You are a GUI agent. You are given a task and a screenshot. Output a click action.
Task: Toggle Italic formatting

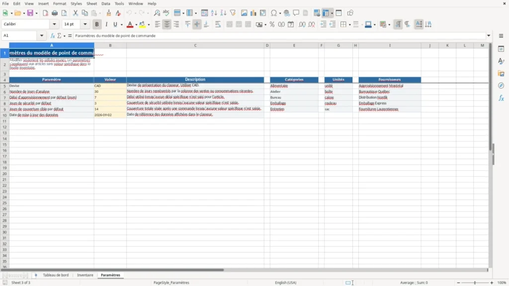106,24
